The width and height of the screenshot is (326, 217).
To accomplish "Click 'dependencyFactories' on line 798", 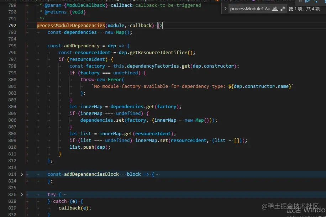I will (153, 66).
